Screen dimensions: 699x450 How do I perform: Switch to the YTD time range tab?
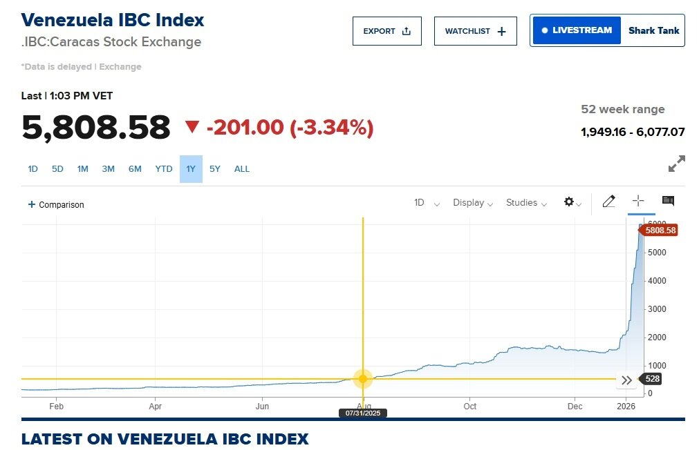tap(163, 168)
